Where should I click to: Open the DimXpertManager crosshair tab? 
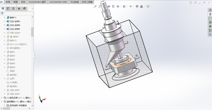(19, 9)
